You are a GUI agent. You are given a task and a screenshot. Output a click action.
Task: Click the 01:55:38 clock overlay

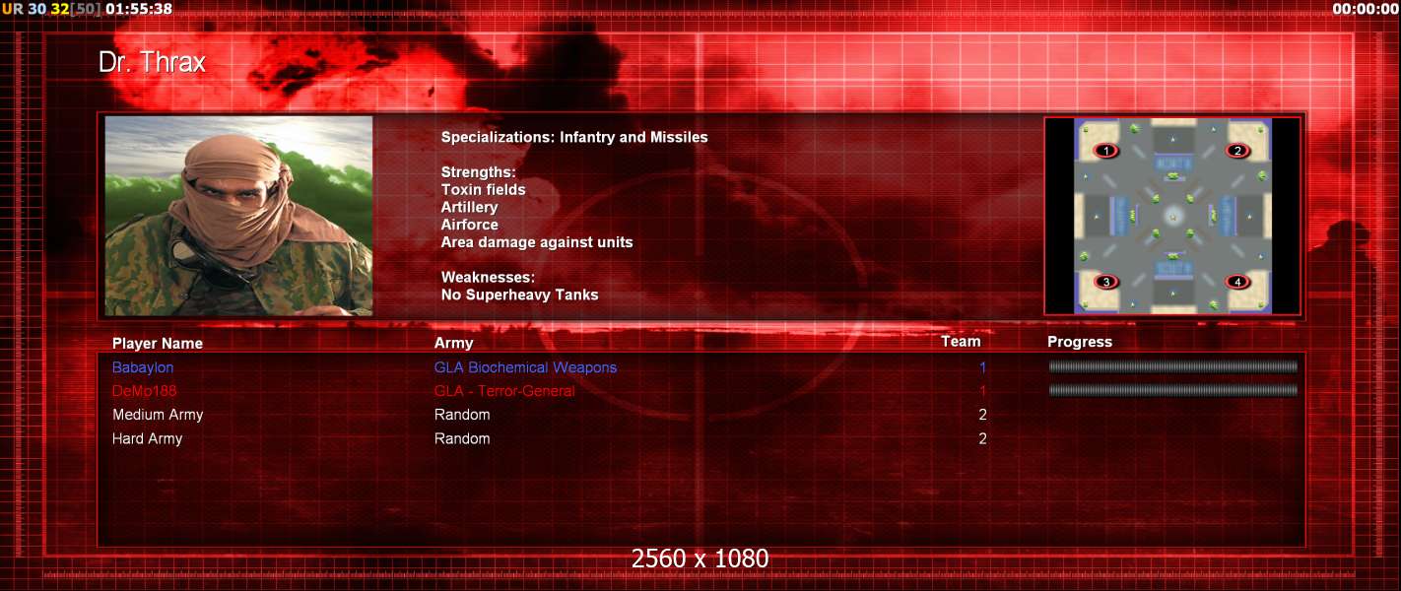[x=139, y=9]
